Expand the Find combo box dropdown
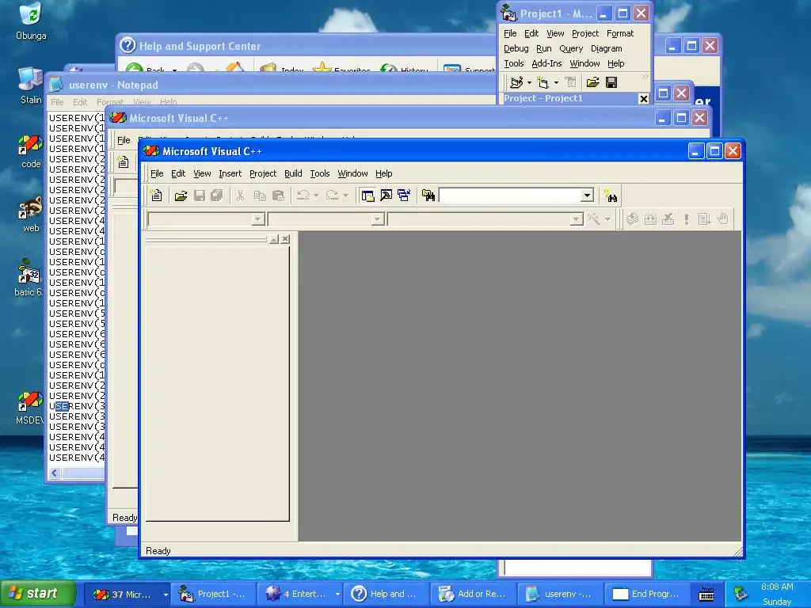Screen dimensions: 811x608 click(587, 196)
